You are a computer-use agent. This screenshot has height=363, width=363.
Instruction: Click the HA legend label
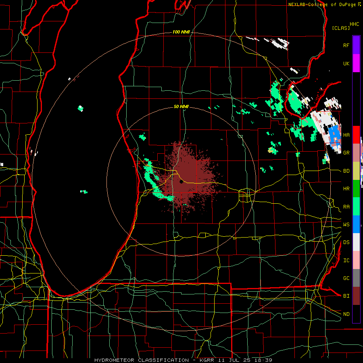click(x=346, y=135)
